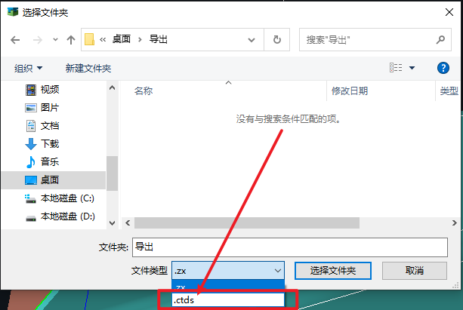Viewport: 463px width, 310px height.
Task: Click the 选择文件夹 button
Action: coord(333,271)
